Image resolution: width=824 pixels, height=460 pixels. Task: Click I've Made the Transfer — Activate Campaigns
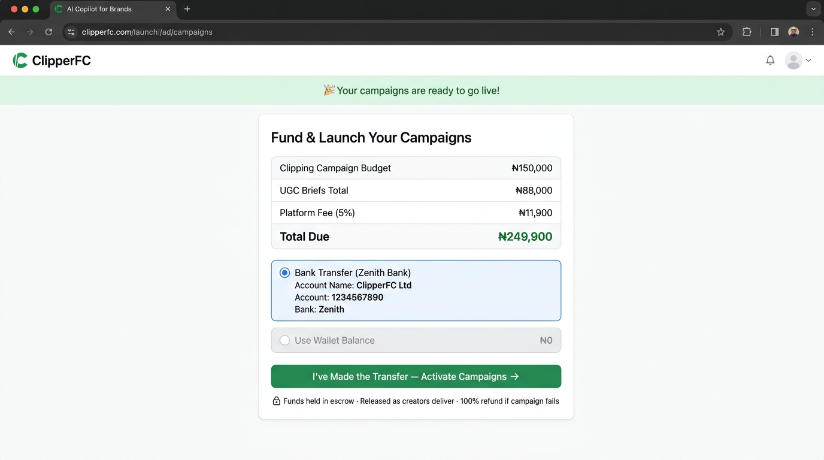click(x=416, y=376)
